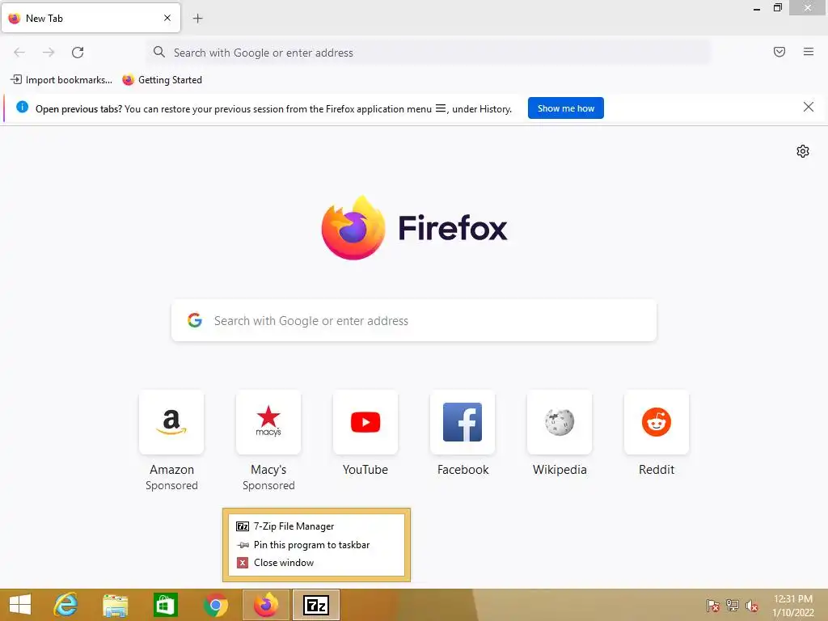
Task: Choose Close window in jump list
Action: pyautogui.click(x=316, y=563)
